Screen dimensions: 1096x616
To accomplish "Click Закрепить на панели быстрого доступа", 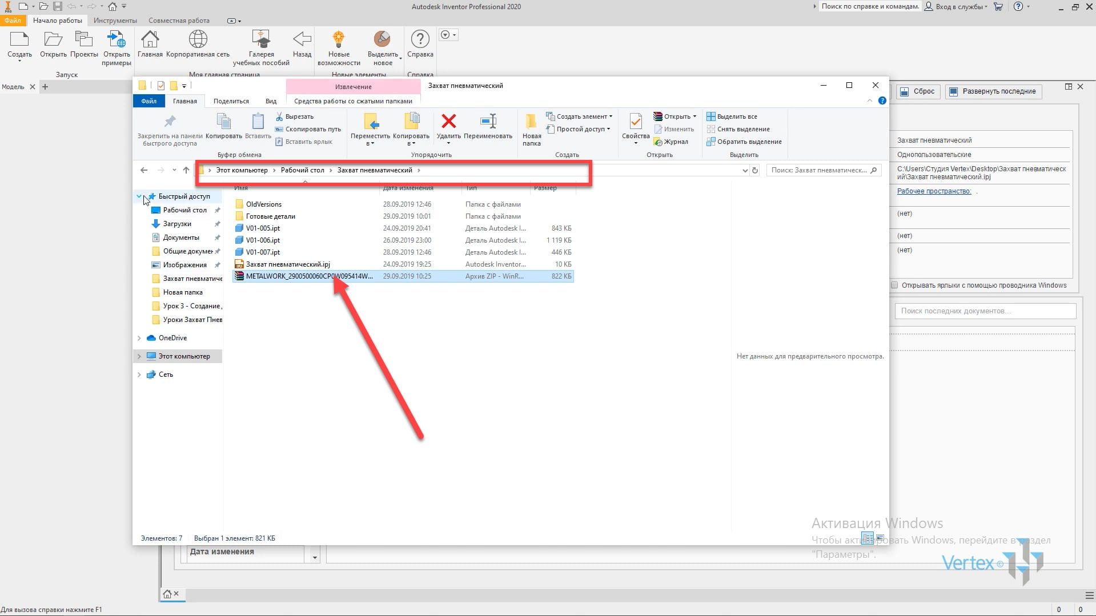I will [x=170, y=130].
